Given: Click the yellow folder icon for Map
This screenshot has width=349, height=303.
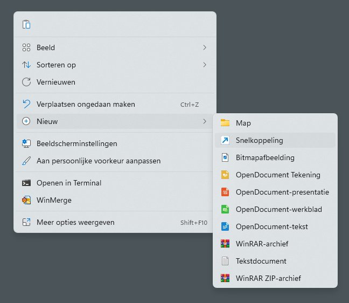Looking at the screenshot, I should click(x=225, y=123).
